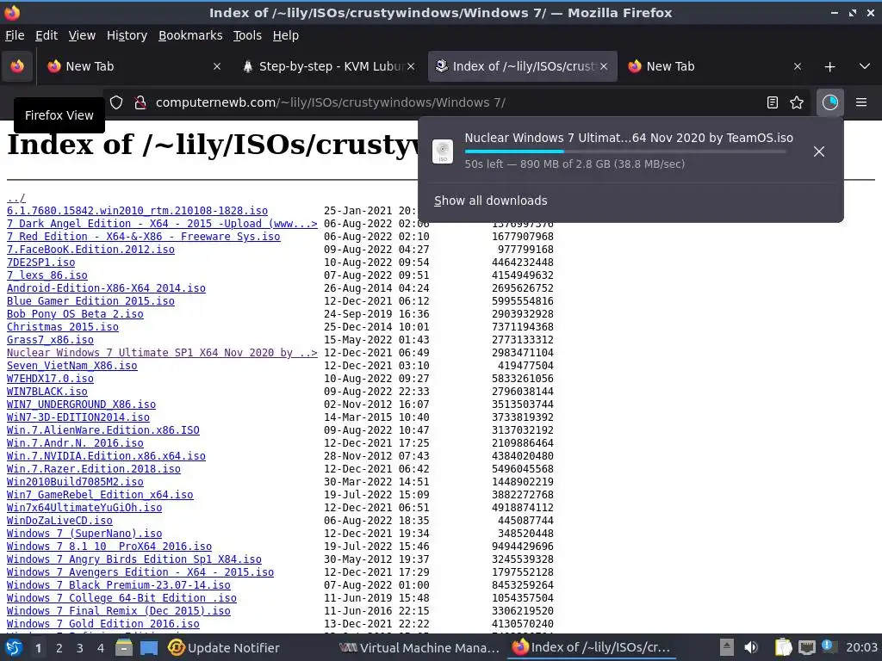The image size is (882, 661).
Task: Open Firefox View button
Action: point(17,66)
